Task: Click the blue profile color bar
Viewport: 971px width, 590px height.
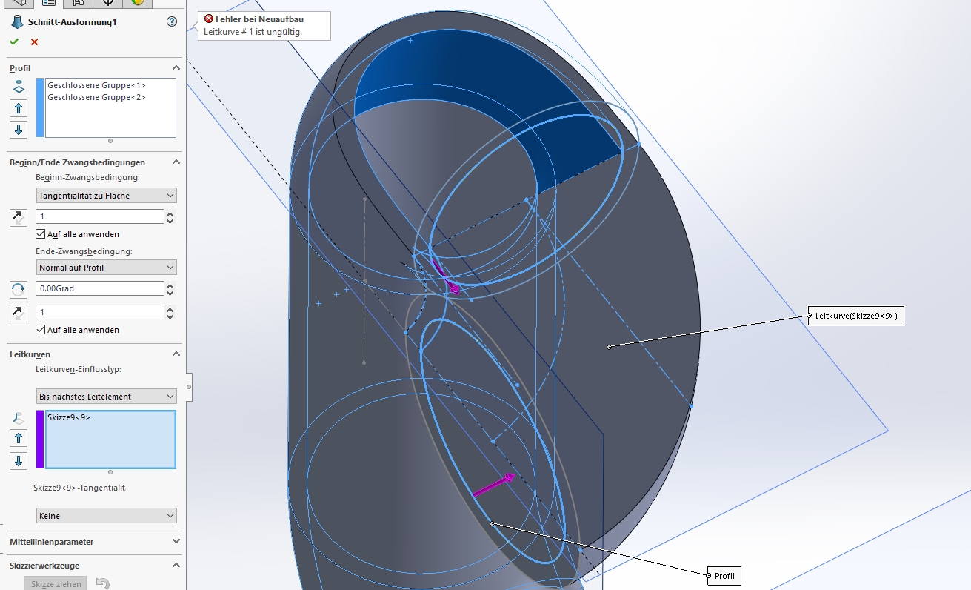Action: 40,107
